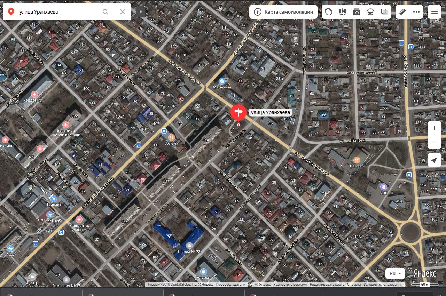
Task: Zoom in with the plus button
Action: pos(435,128)
